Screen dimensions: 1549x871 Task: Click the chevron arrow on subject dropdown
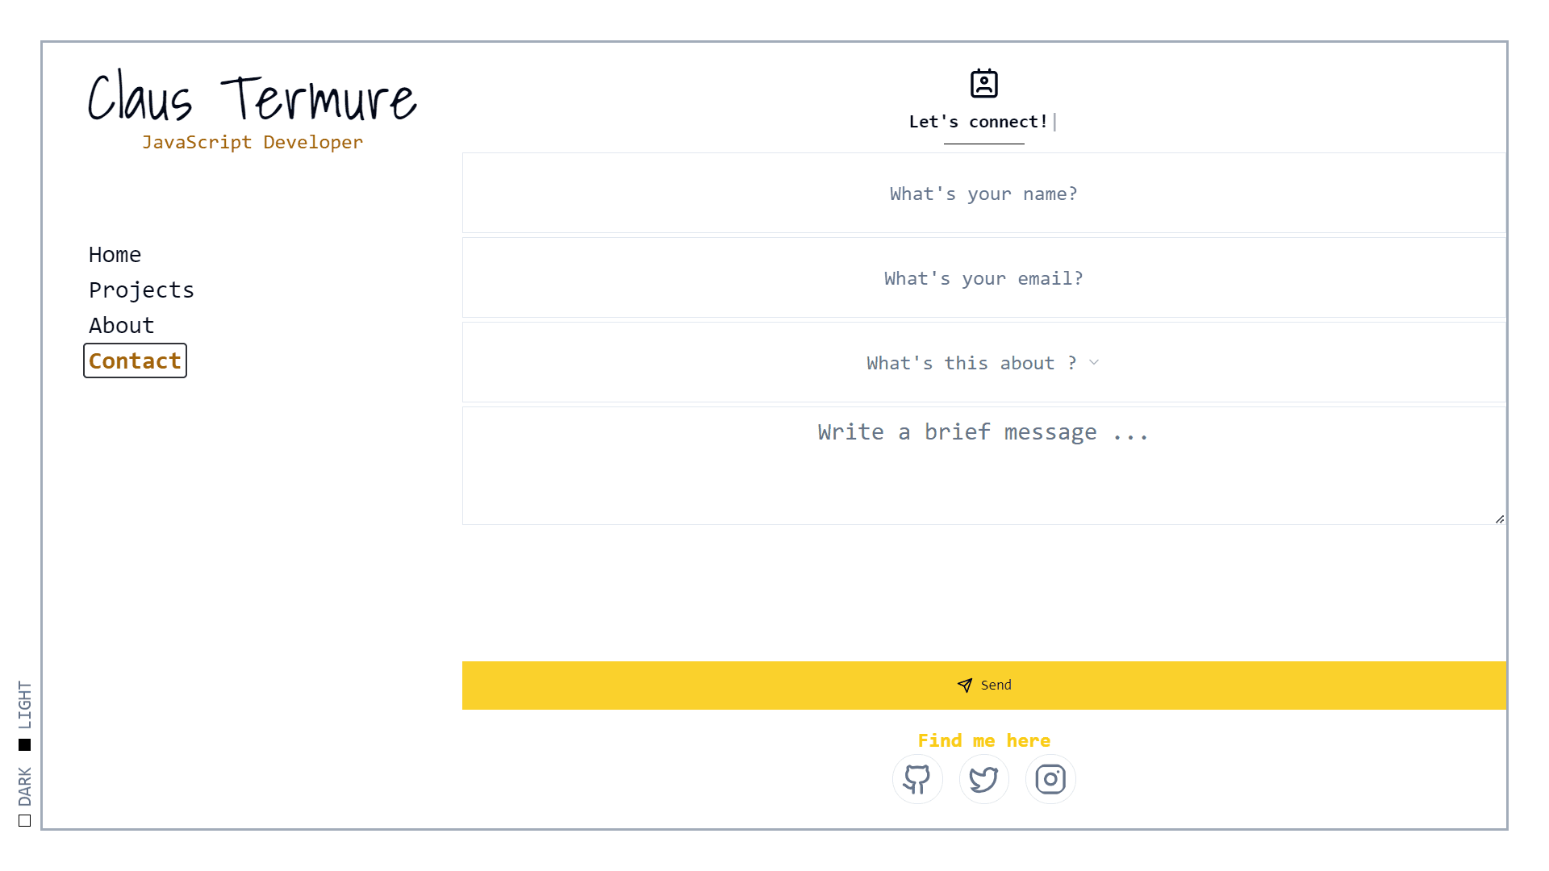1094,363
